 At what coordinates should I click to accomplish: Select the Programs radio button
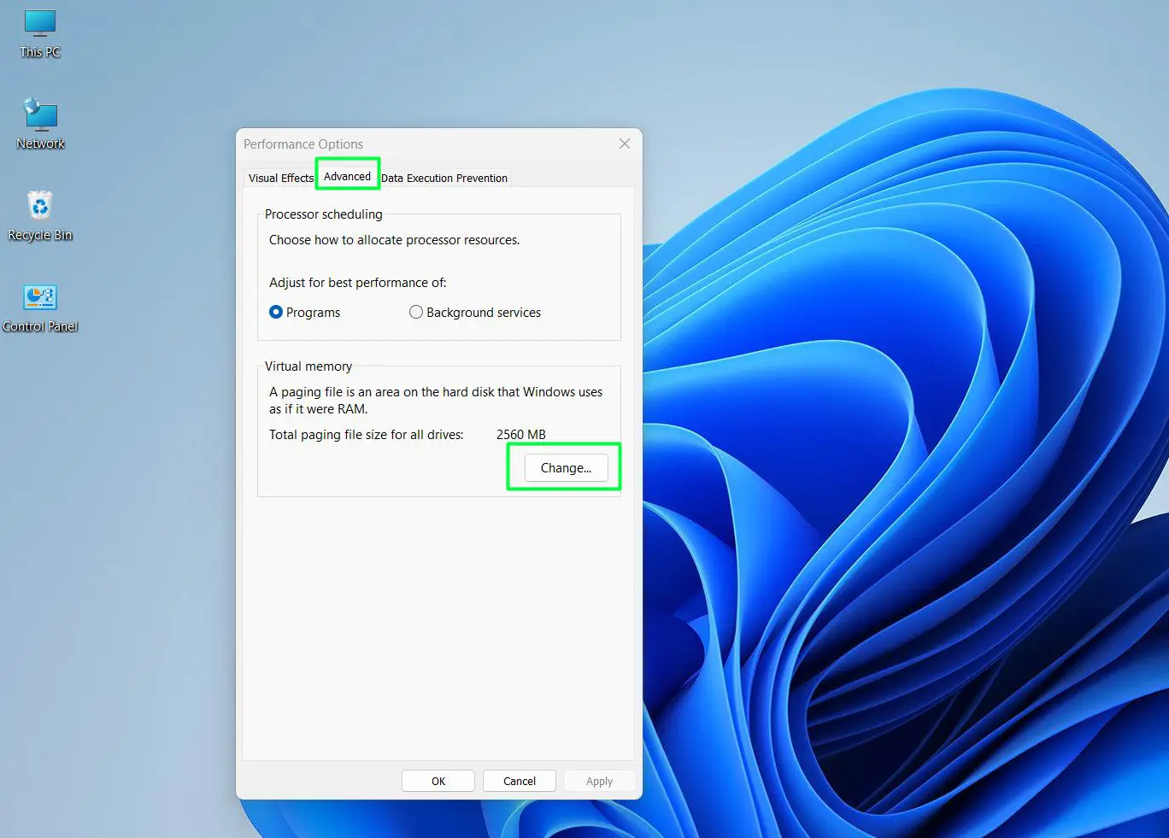[275, 312]
